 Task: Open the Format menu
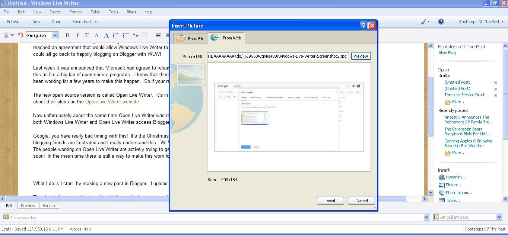[x=76, y=12]
